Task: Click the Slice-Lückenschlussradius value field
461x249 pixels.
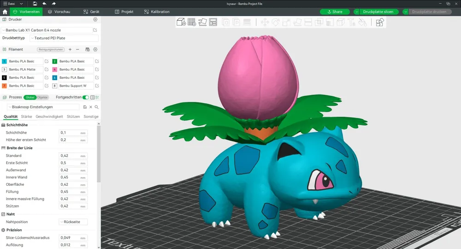Action: (x=73, y=237)
